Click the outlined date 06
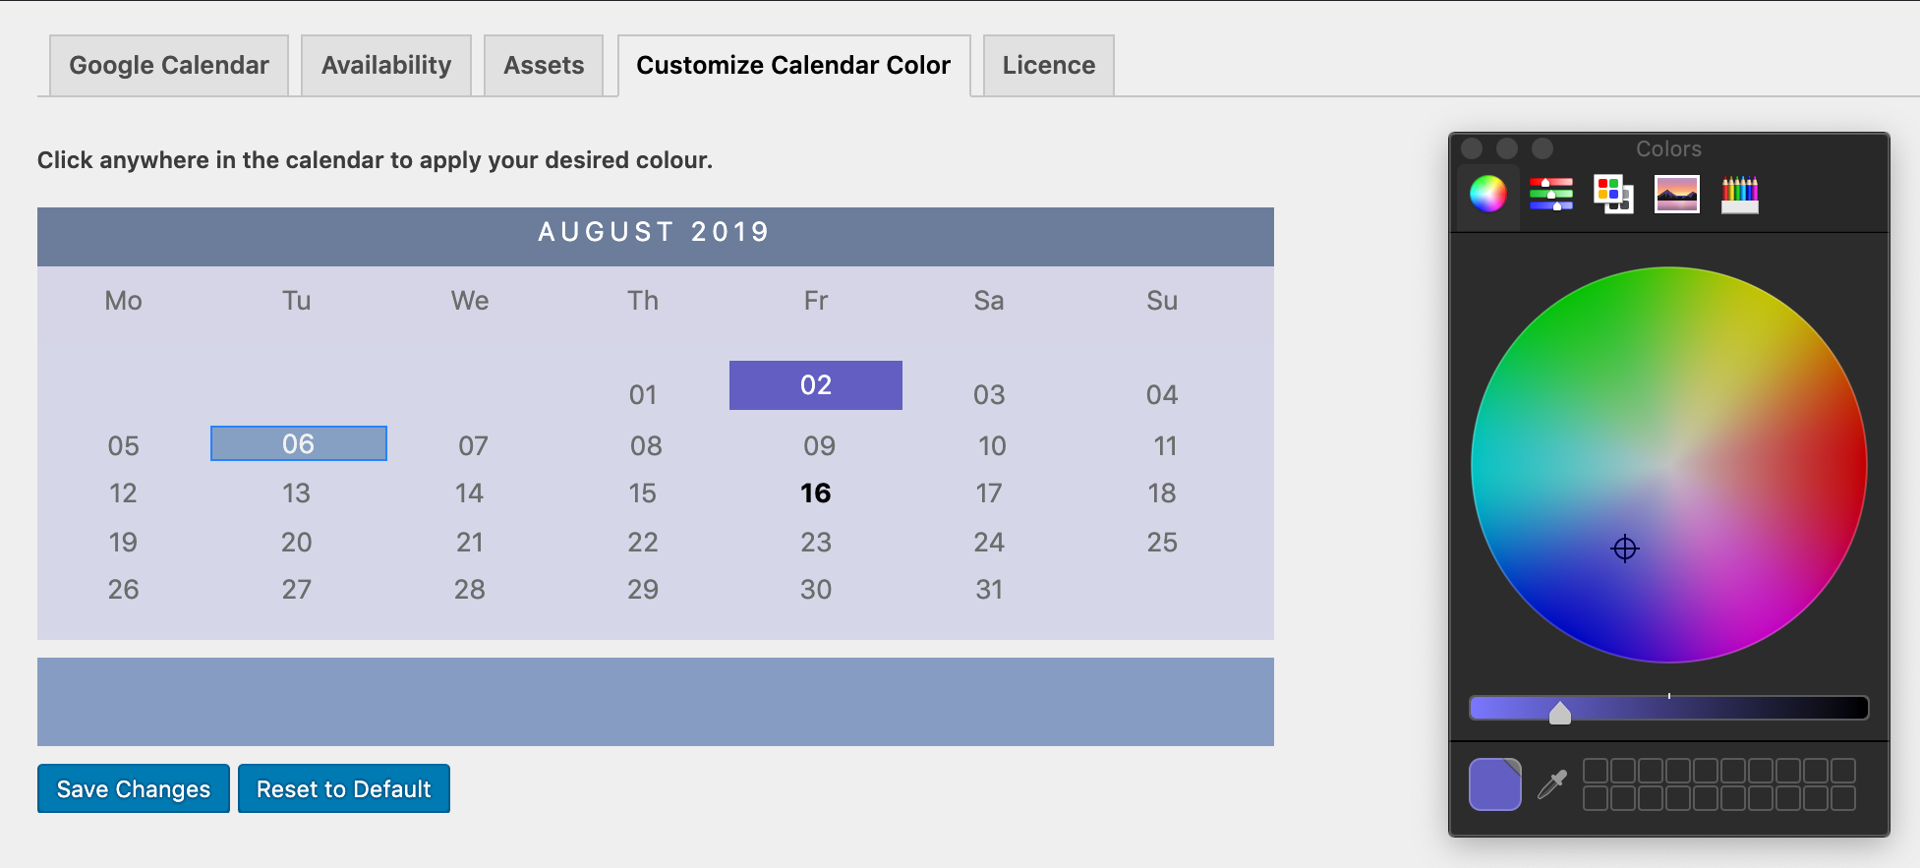 tap(298, 444)
